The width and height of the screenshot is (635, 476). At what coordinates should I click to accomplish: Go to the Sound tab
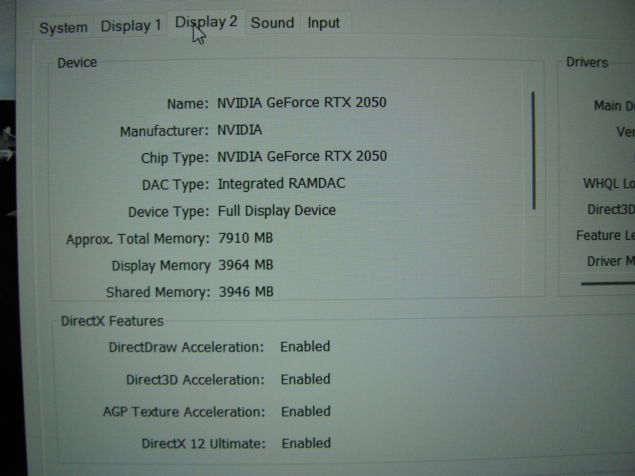tap(272, 23)
